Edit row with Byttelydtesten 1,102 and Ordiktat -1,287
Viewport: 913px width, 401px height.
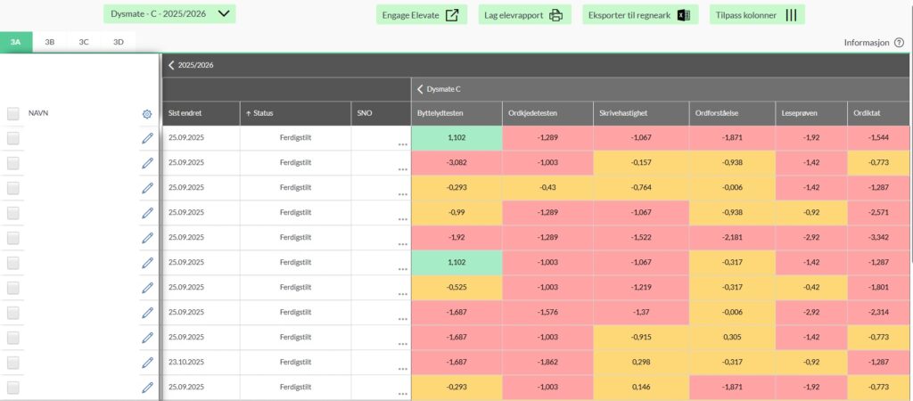147,263
